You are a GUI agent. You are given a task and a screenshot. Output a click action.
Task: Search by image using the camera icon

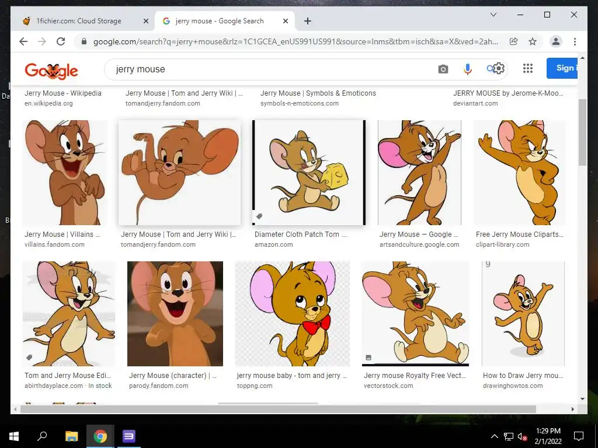coord(443,69)
